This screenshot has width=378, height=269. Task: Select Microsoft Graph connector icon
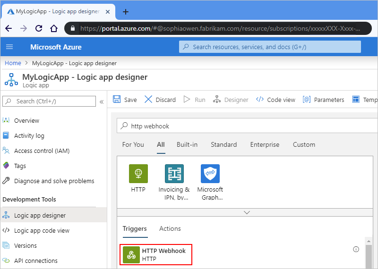click(210, 174)
